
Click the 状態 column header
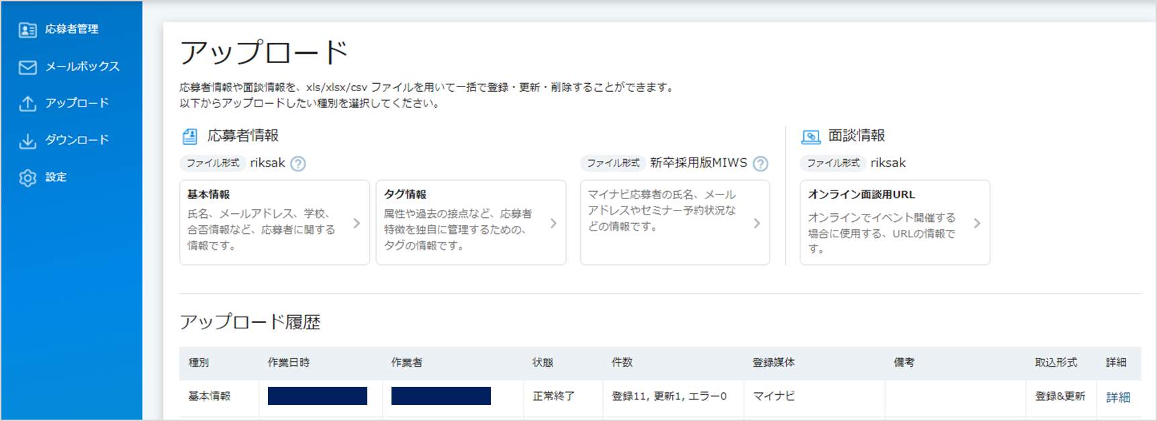tap(543, 363)
